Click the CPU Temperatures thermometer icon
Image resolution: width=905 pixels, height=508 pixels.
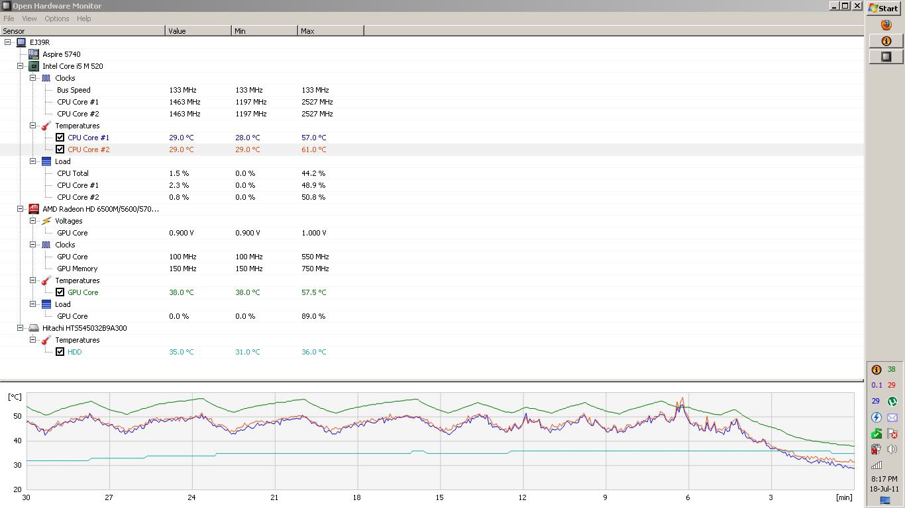click(x=46, y=126)
